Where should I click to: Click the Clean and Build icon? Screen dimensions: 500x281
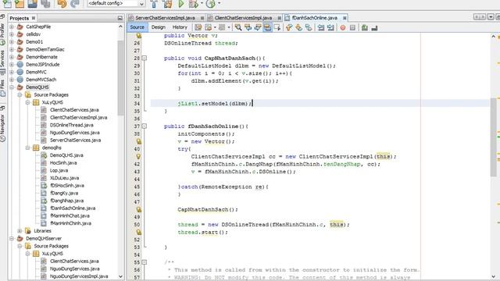click(x=167, y=3)
